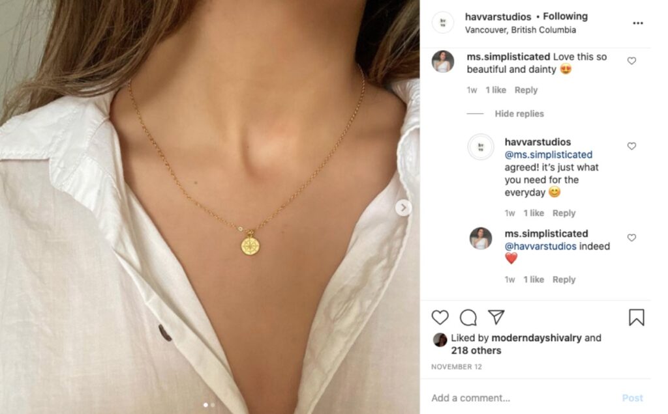This screenshot has width=668, height=414.
Task: Collapse thread with Hide replies
Action: [x=519, y=113]
